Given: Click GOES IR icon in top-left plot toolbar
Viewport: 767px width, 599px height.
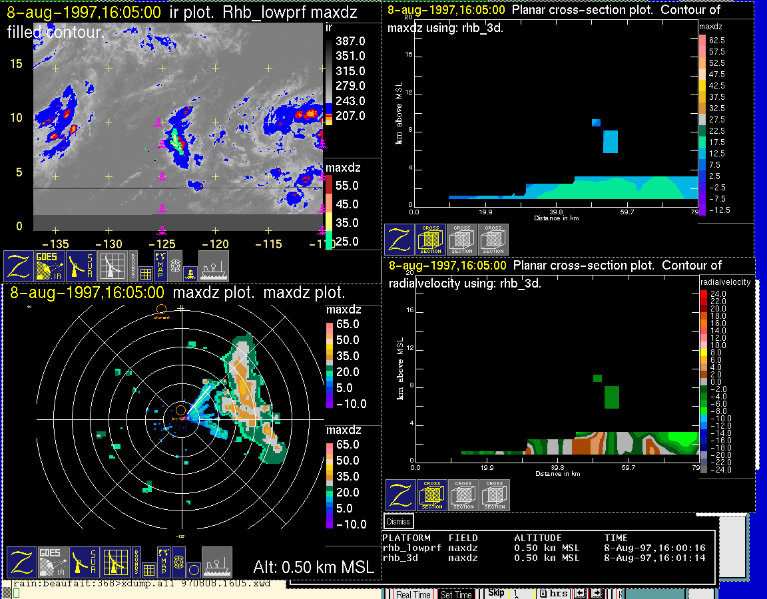Looking at the screenshot, I should (51, 266).
